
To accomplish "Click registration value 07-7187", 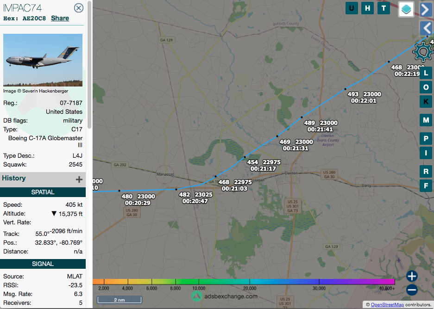I will click(71, 103).
